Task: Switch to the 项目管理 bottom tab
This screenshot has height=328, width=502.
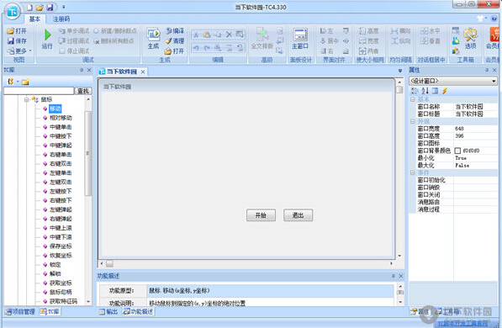Action: (x=20, y=311)
